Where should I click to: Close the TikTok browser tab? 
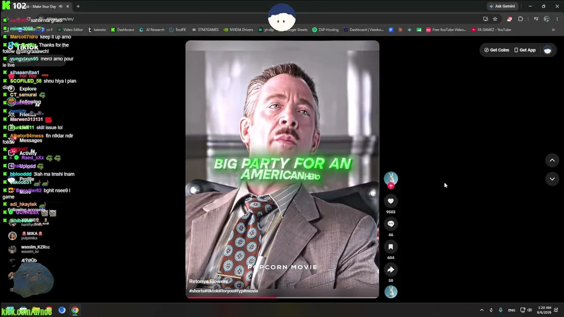[x=68, y=6]
